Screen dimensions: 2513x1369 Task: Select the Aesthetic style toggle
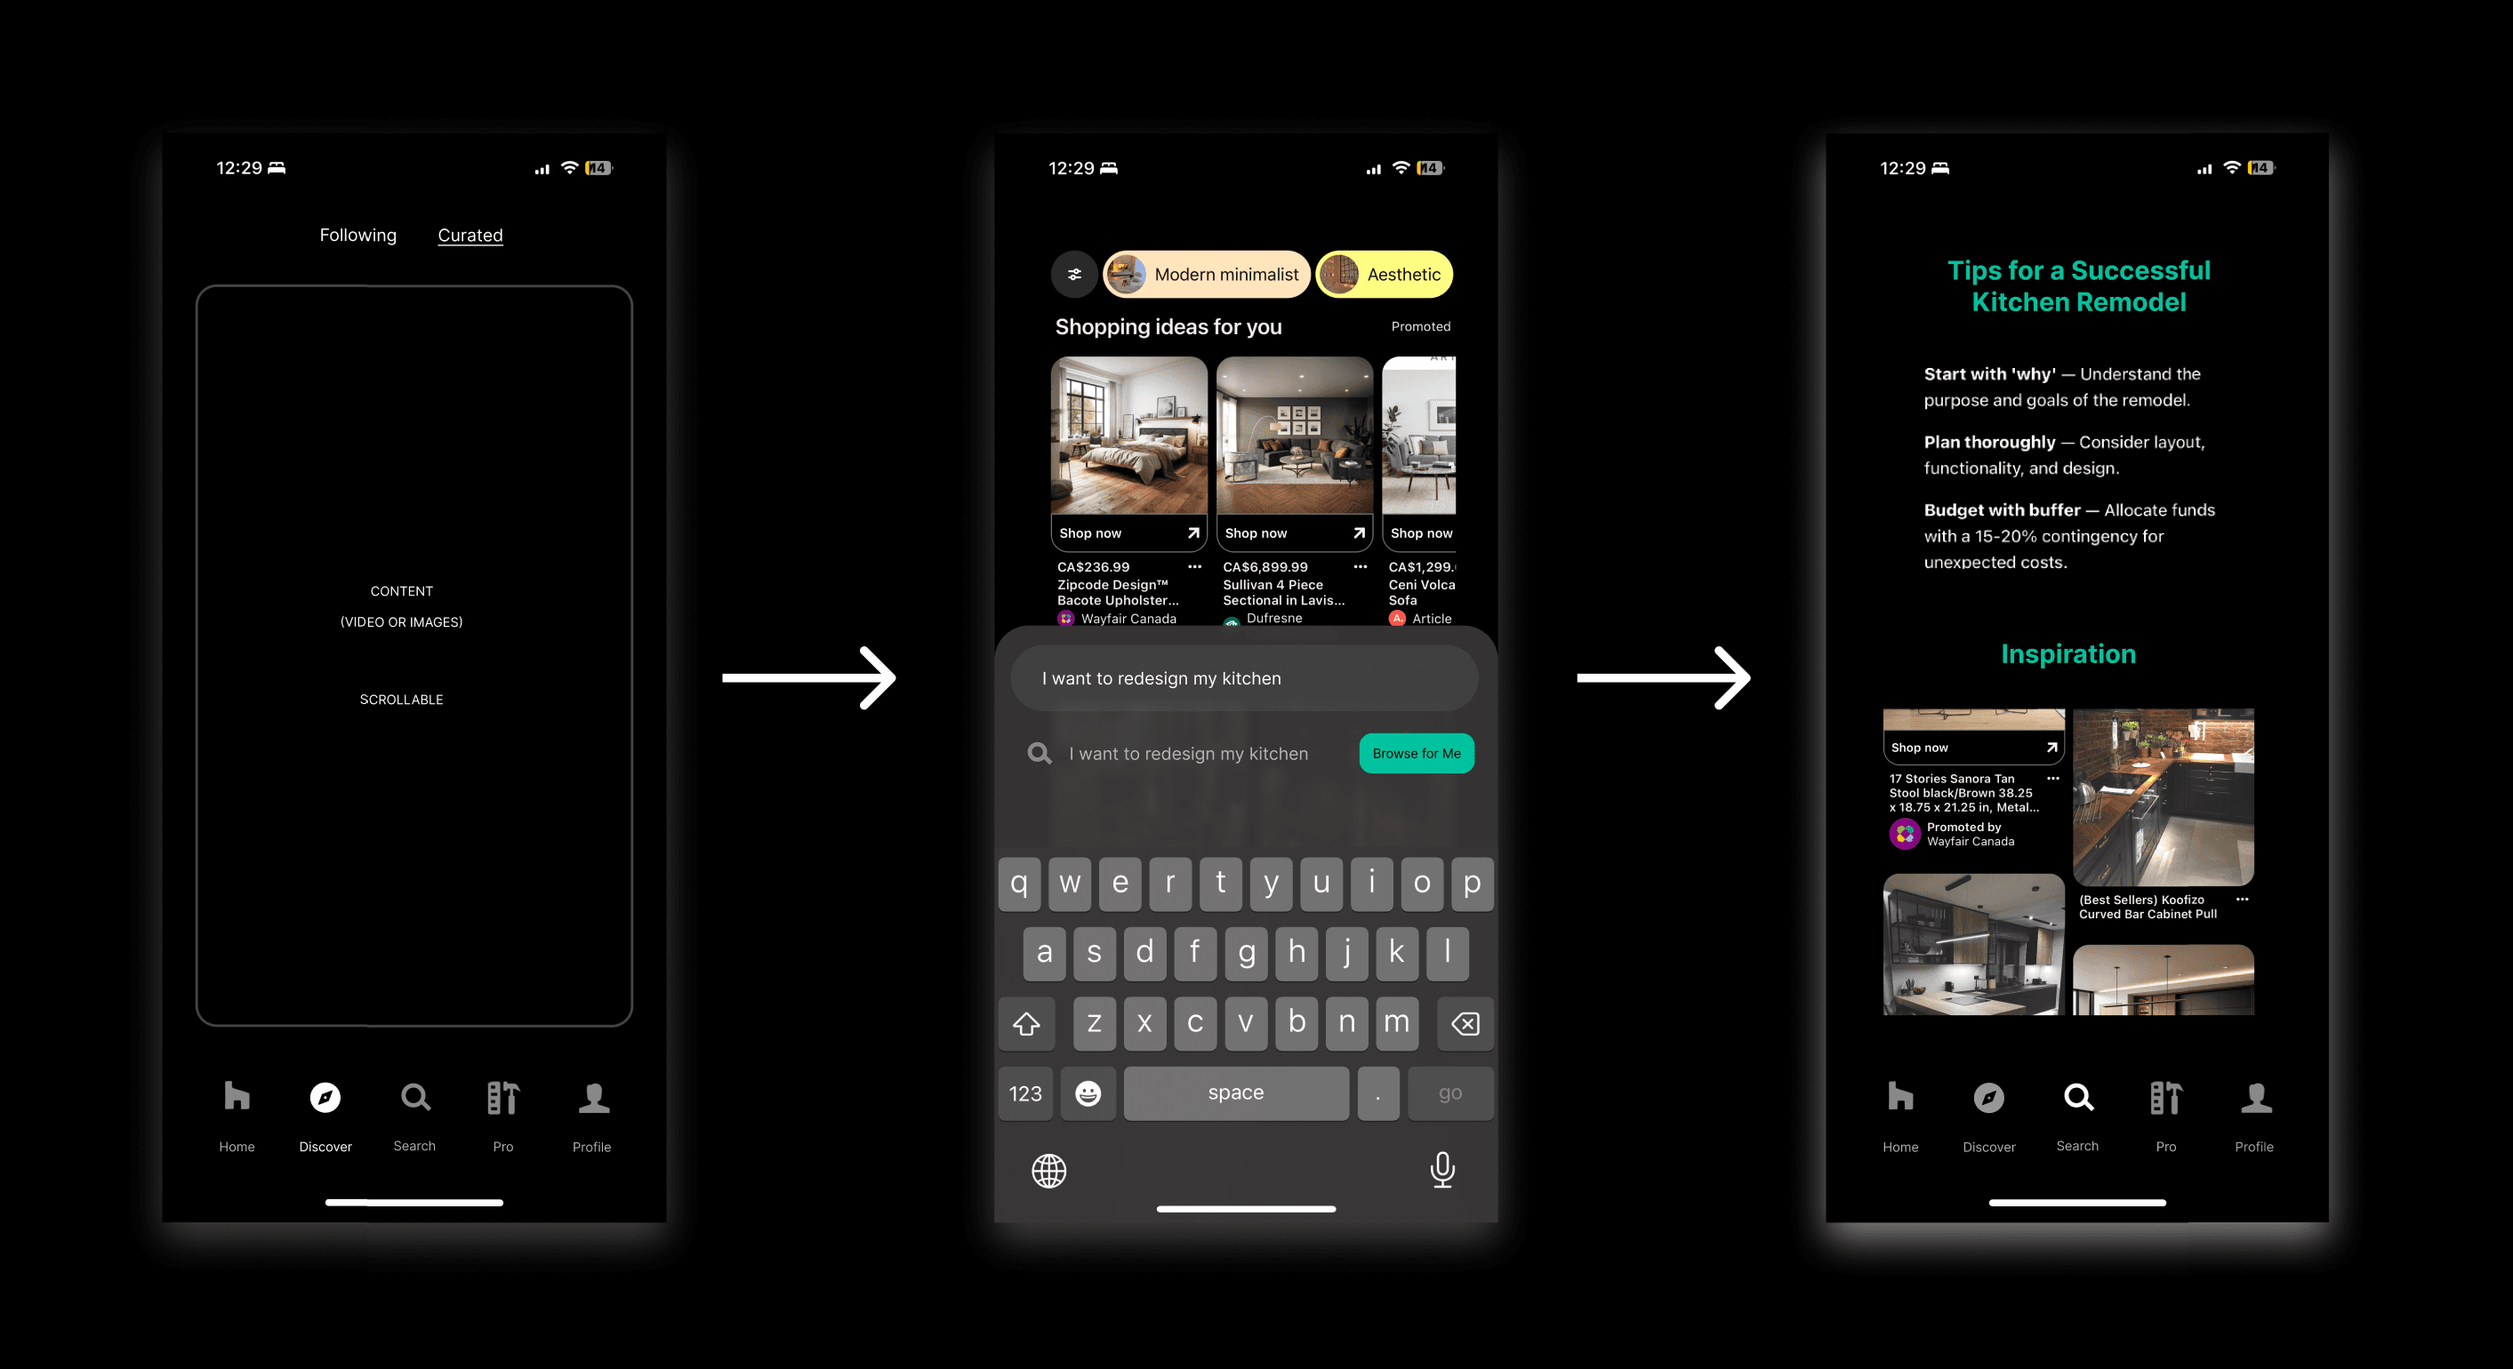click(1383, 273)
